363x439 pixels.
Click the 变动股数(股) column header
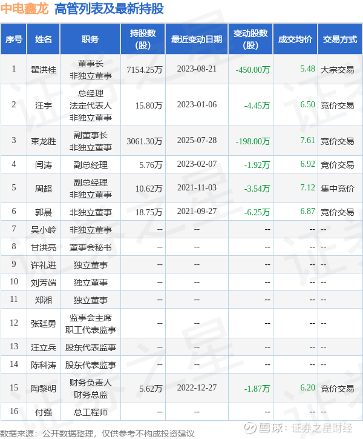pyautogui.click(x=250, y=39)
